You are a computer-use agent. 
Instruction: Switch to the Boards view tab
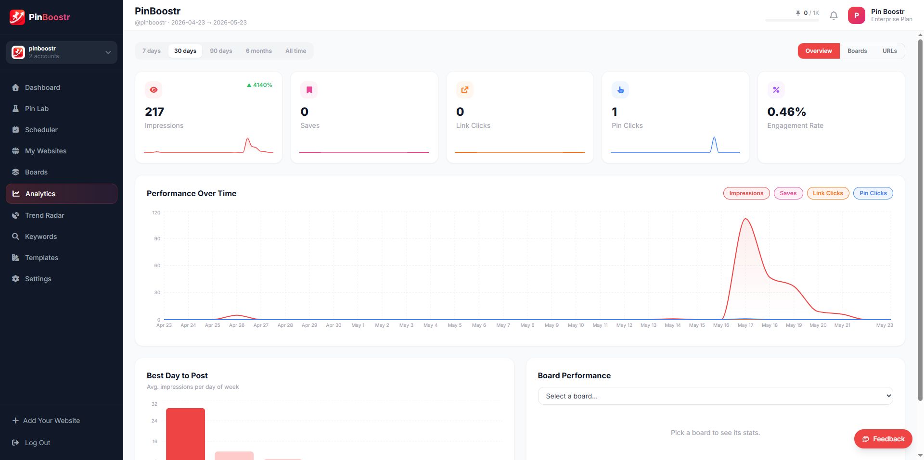(857, 51)
